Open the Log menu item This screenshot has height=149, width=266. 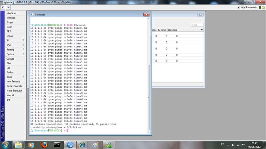[9, 68]
